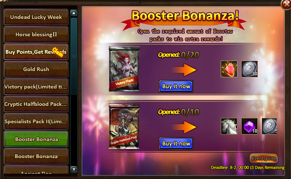
Task: Select the purple gem reward showing 10
Action: (x=249, y=126)
